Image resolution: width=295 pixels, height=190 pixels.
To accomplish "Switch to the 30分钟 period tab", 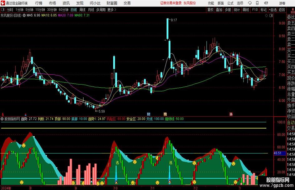I will [x=52, y=10].
